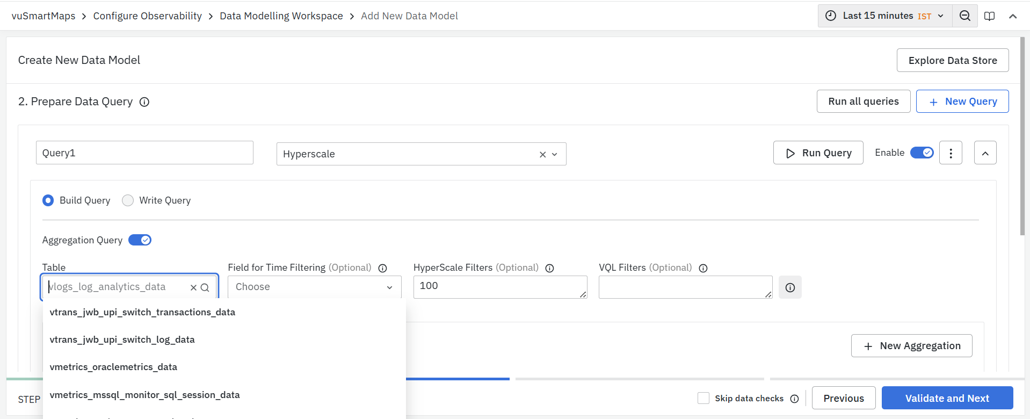
Task: Click info icon beside Prepare Data Query
Action: pyautogui.click(x=144, y=102)
